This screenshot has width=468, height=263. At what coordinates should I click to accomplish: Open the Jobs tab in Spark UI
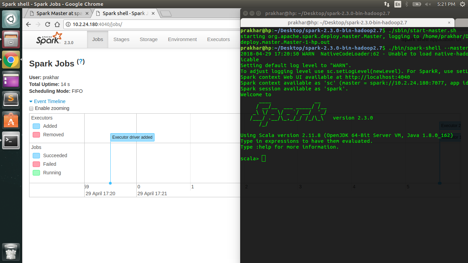98,39
